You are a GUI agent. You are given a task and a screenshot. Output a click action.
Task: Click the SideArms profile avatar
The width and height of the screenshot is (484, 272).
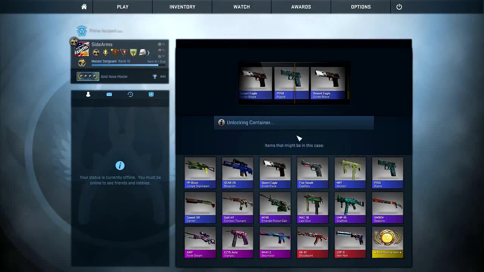click(x=82, y=49)
